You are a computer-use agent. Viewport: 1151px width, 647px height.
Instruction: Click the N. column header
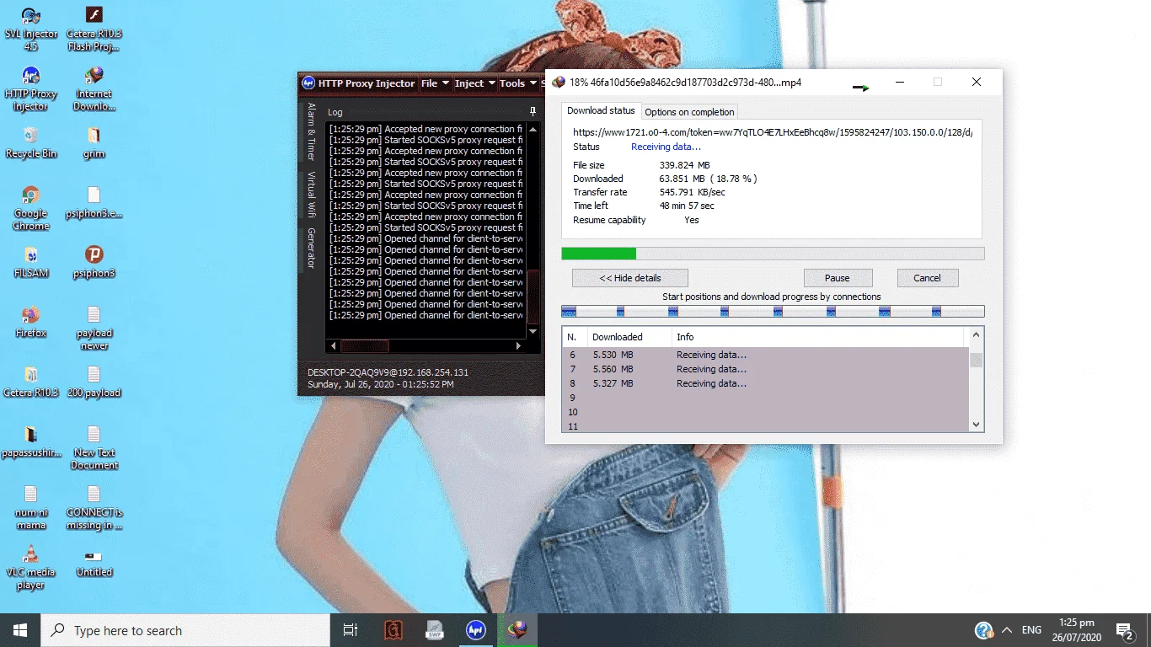coord(575,337)
